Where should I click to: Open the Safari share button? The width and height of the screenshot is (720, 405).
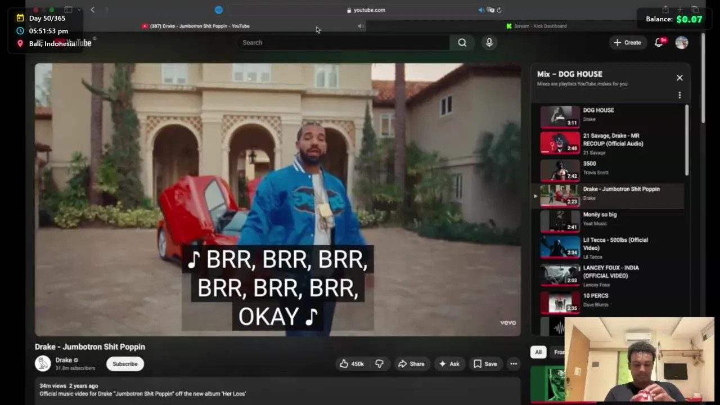pyautogui.click(x=665, y=10)
